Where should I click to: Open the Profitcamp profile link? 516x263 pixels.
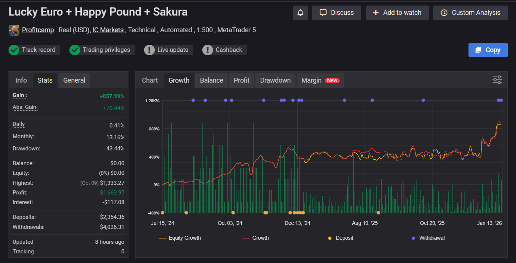[38, 30]
